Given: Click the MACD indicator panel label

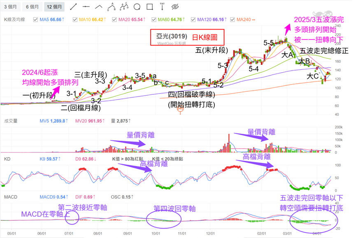Looking at the screenshot, I should click(x=11, y=197).
